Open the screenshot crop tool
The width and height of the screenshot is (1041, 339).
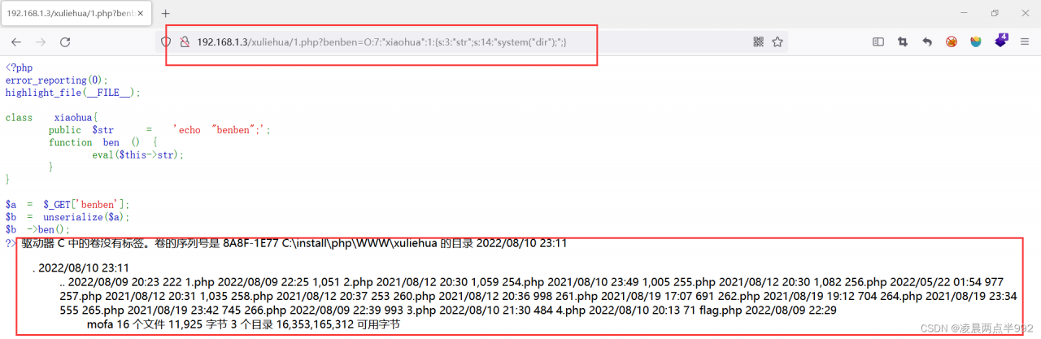(x=903, y=41)
